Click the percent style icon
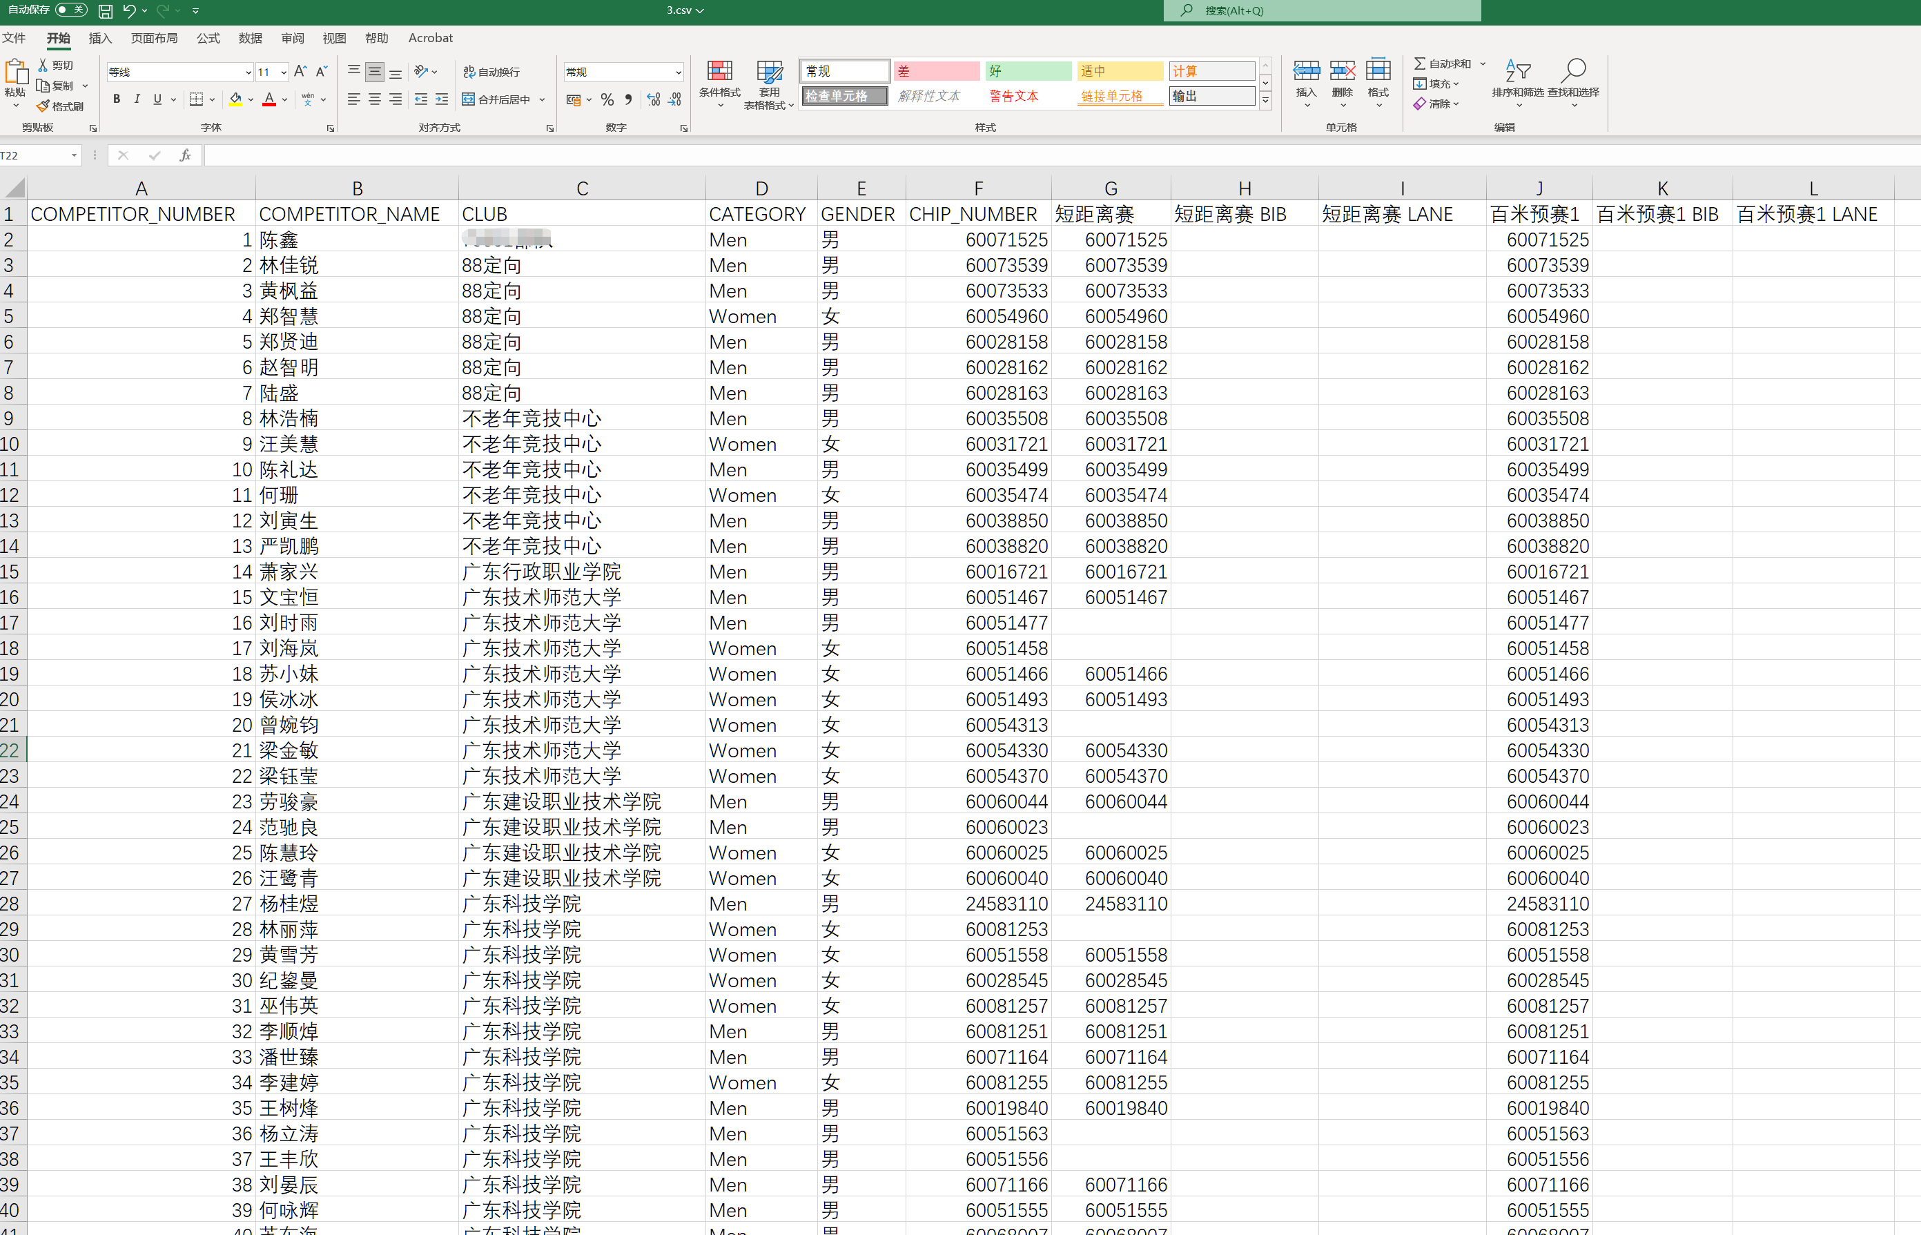The image size is (1921, 1235). point(607,100)
